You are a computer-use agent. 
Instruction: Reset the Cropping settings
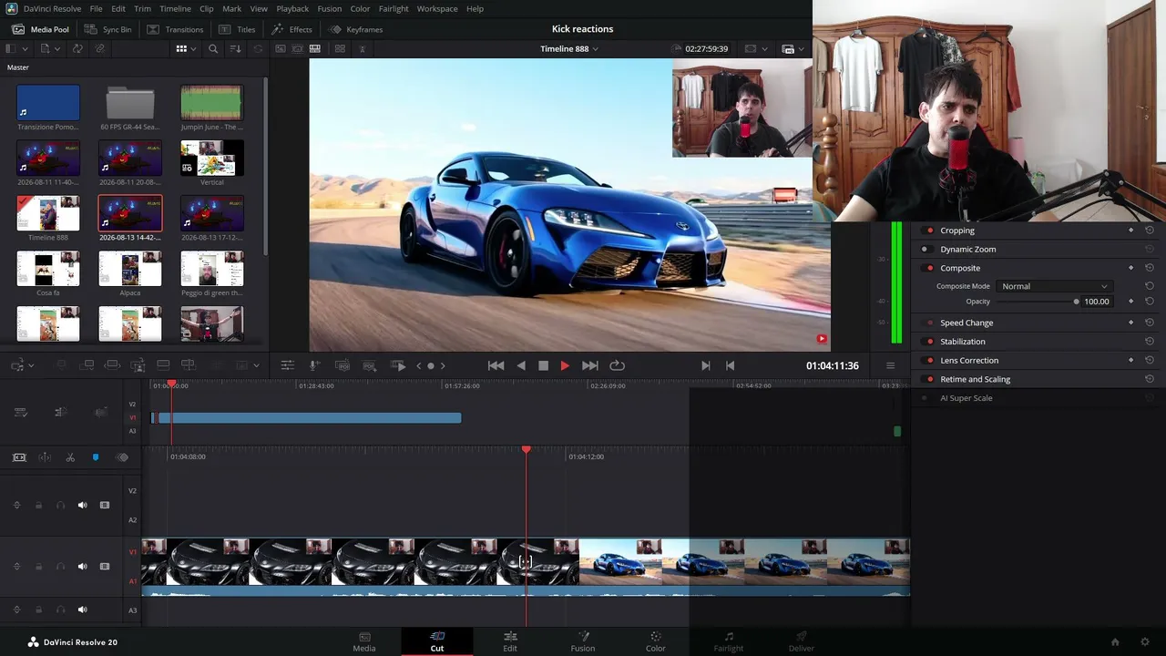(x=1150, y=231)
